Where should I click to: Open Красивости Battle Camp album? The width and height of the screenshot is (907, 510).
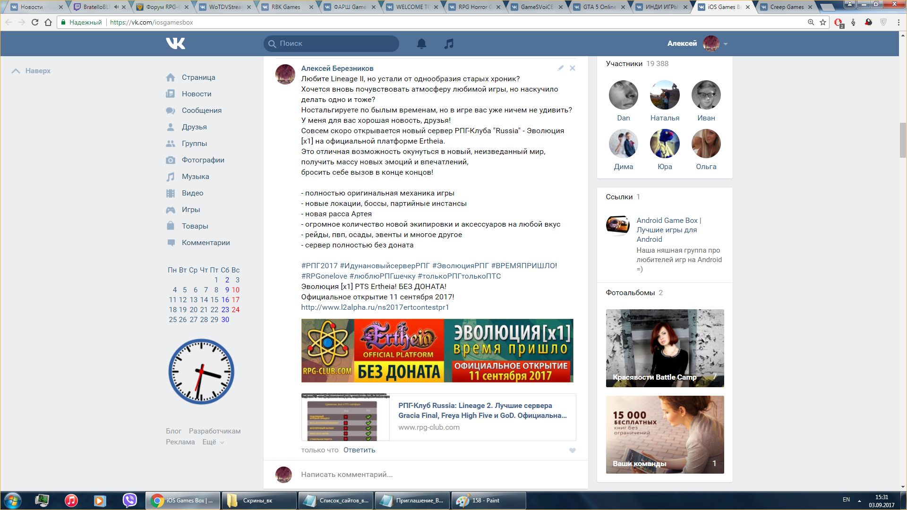click(665, 348)
